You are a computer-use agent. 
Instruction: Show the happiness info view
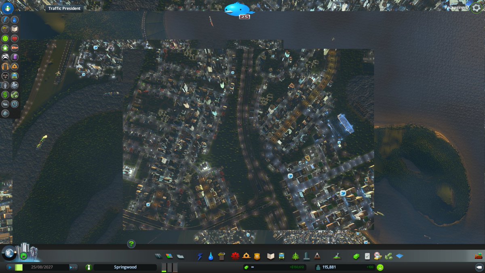[5, 38]
